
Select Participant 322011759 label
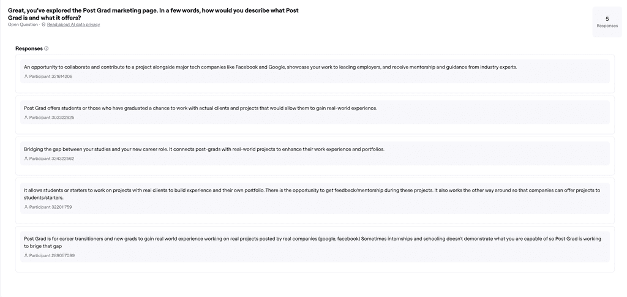coord(50,207)
